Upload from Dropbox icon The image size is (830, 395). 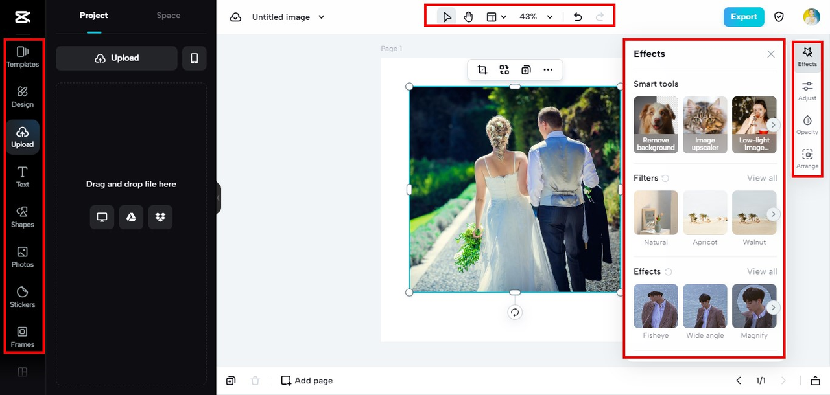click(x=160, y=218)
